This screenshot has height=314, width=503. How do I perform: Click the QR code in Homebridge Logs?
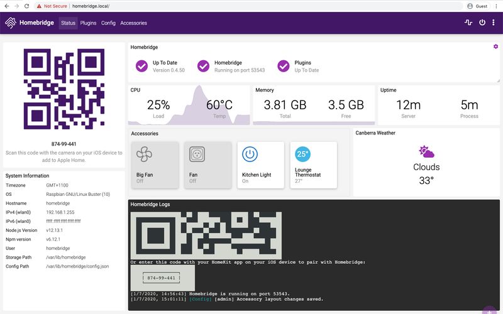click(x=206, y=235)
